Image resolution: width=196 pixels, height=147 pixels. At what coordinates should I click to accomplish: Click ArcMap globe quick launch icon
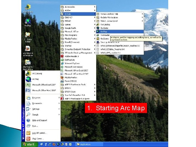click(x=58, y=144)
